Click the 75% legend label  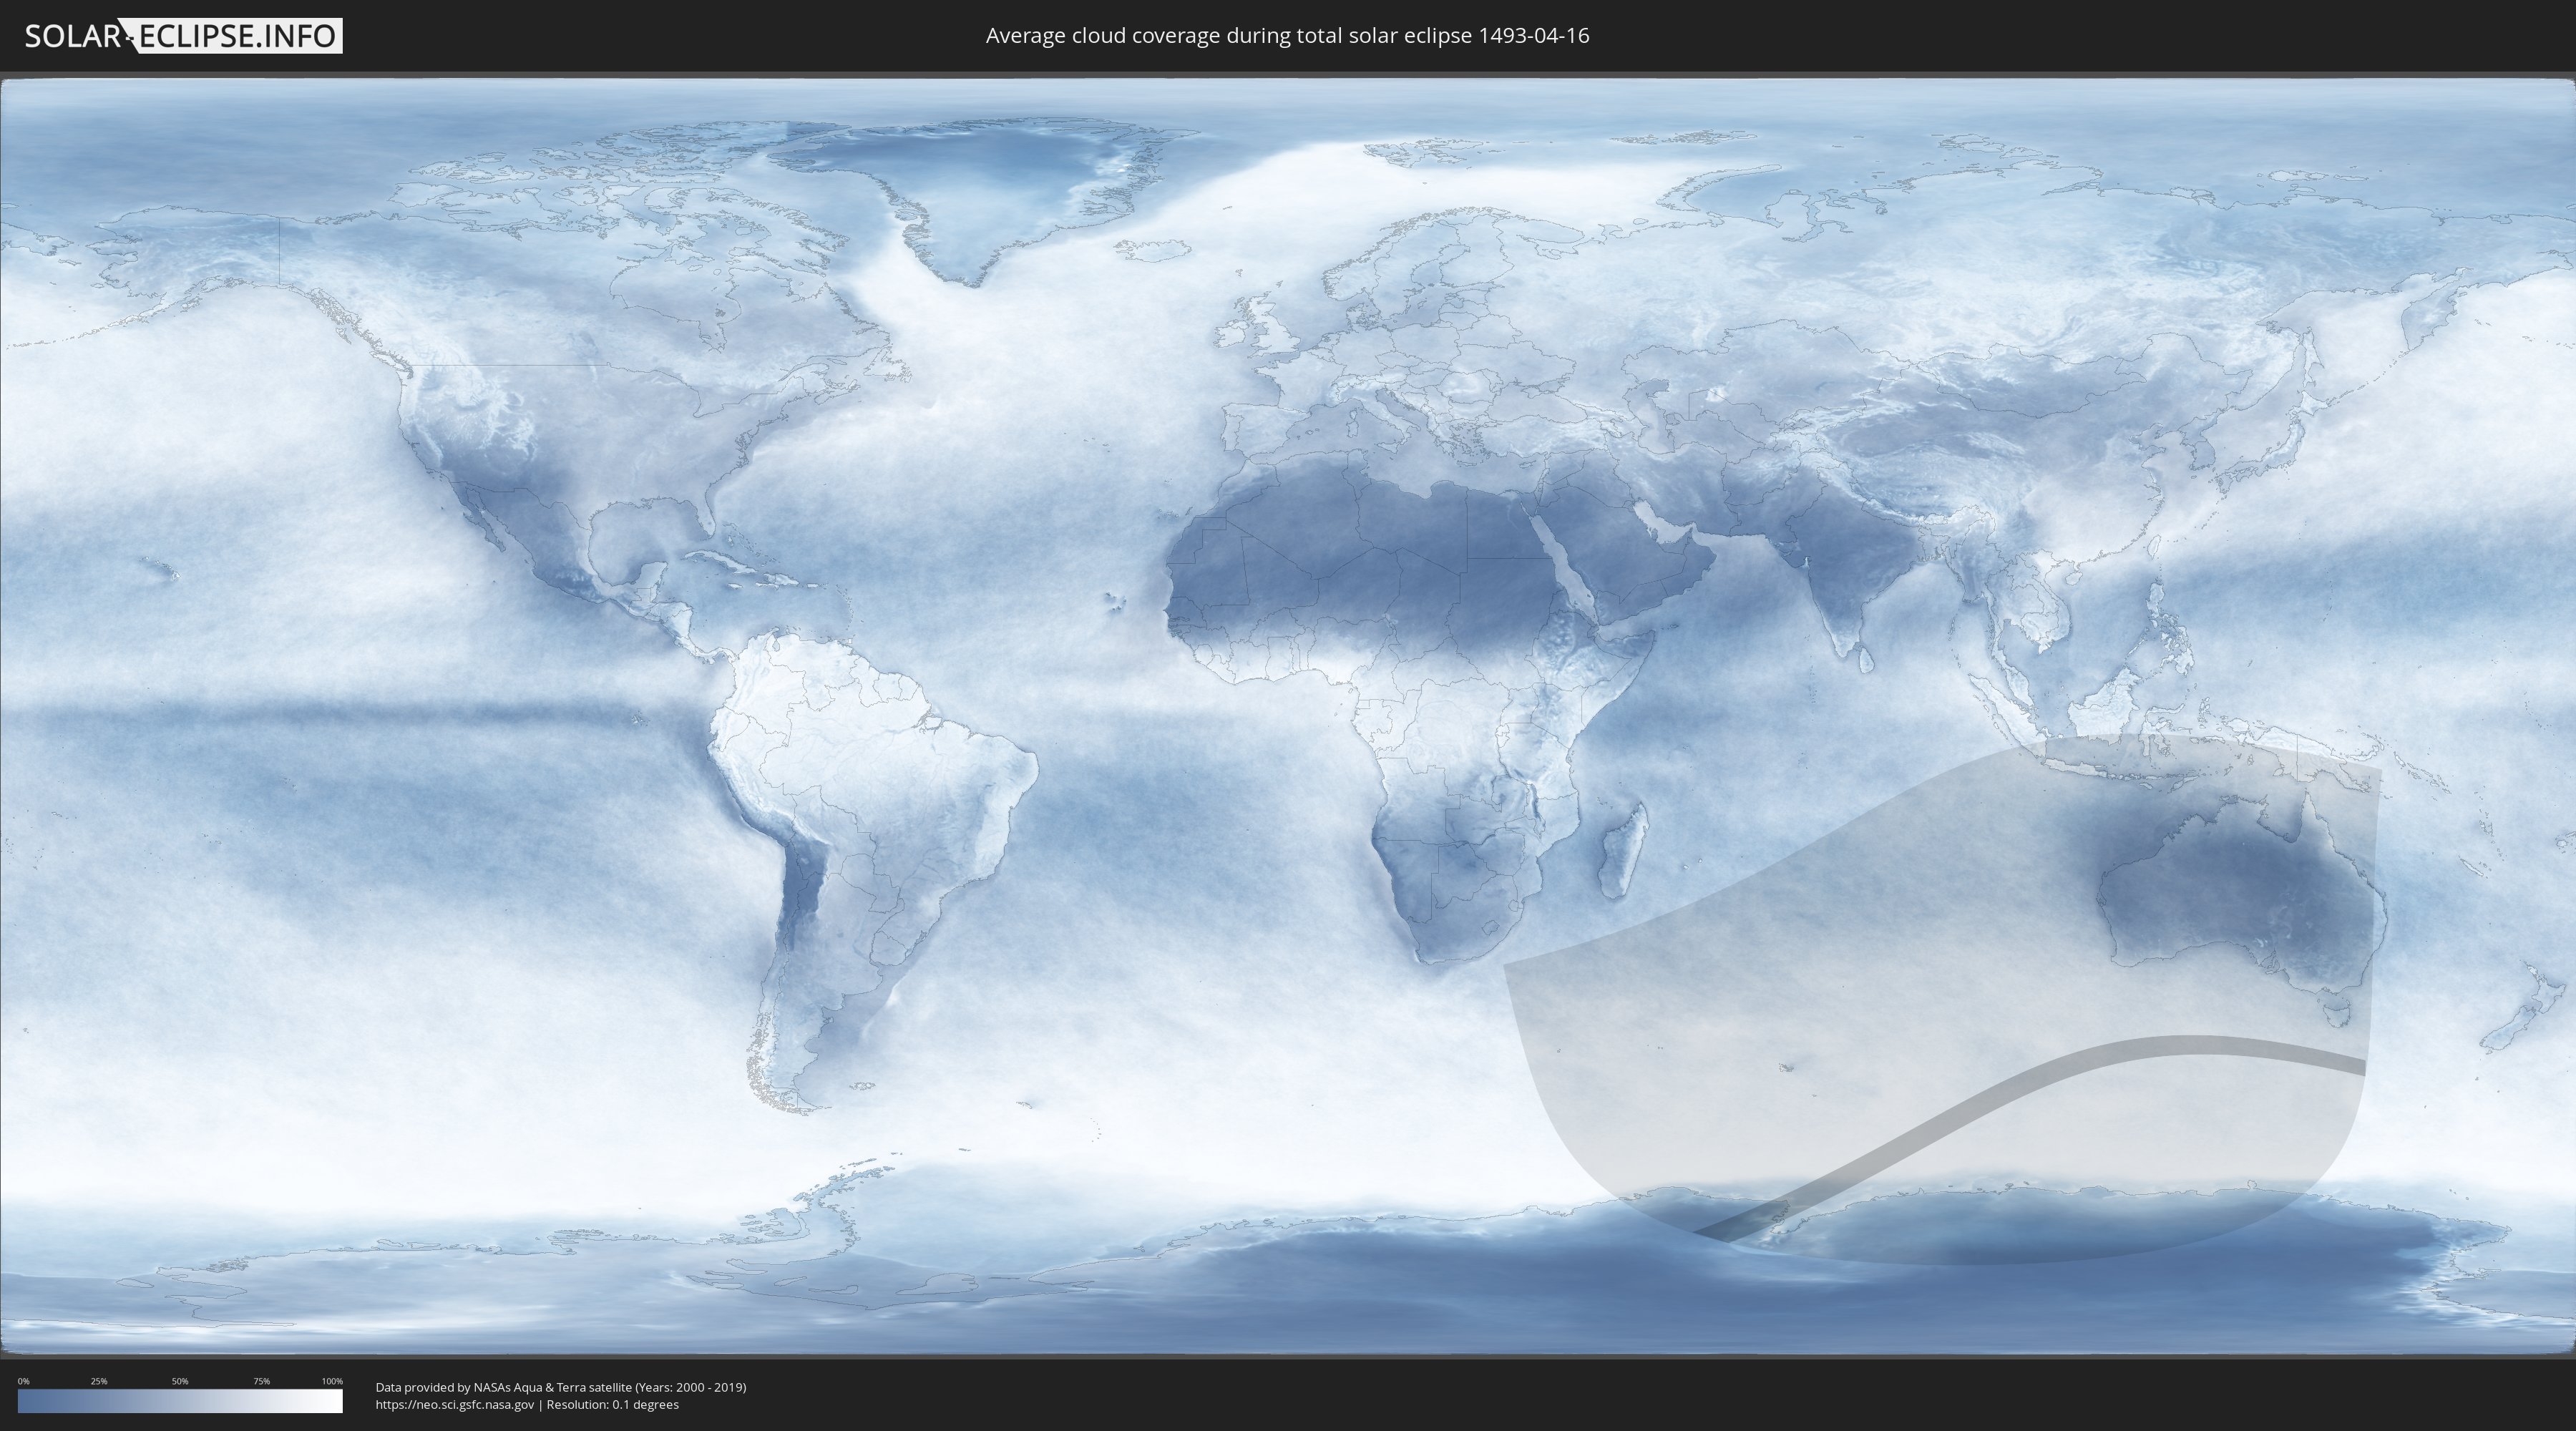click(x=261, y=1381)
